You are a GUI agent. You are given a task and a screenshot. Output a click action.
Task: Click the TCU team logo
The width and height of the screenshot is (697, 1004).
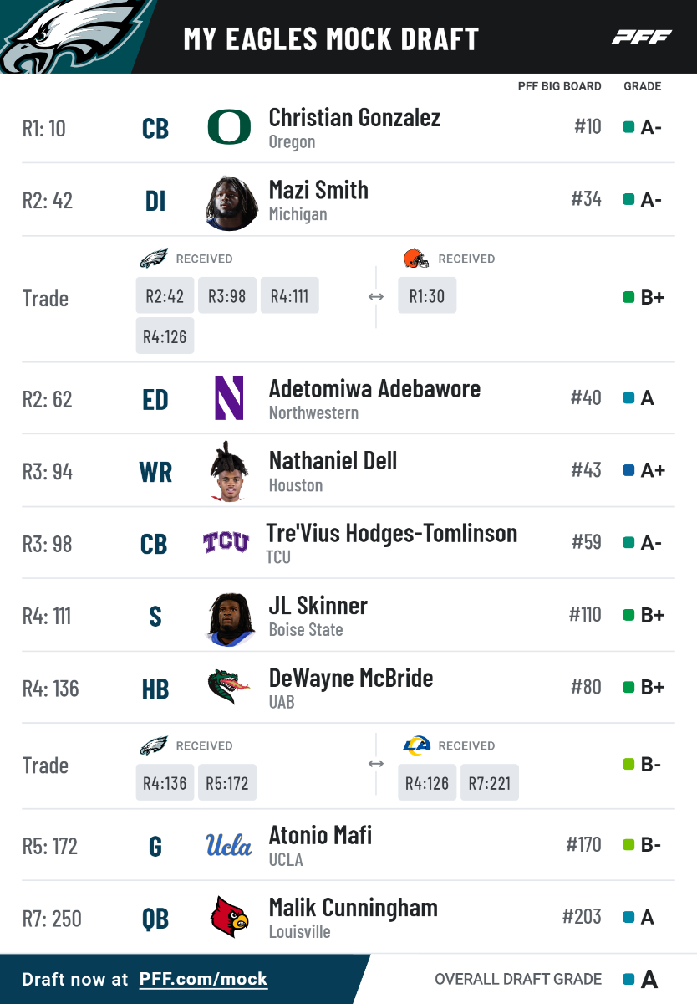click(226, 543)
